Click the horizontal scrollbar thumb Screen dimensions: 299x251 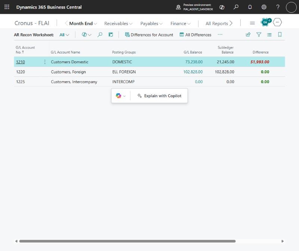tap(127, 241)
